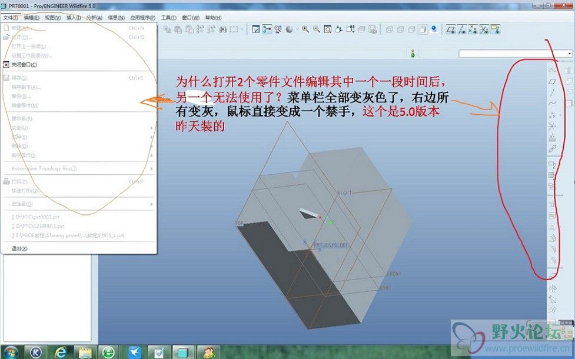Choose 关闭窗口(C) in the File menu
This screenshot has height=359, width=575.
click(x=79, y=65)
